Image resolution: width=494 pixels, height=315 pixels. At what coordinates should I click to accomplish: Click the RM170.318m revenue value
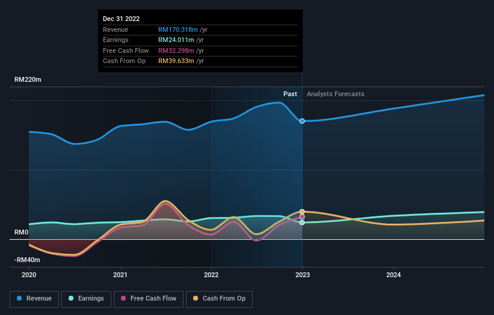pos(178,29)
